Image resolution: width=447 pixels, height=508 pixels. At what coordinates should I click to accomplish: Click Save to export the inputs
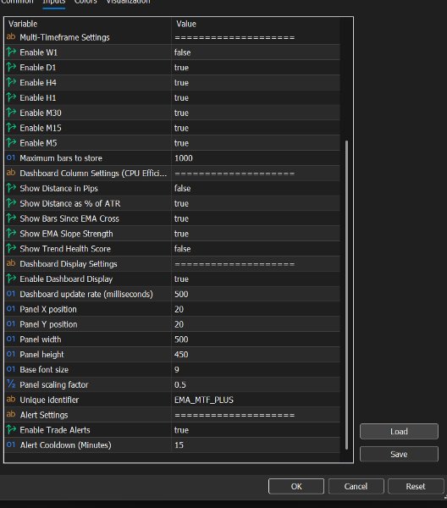point(399,454)
